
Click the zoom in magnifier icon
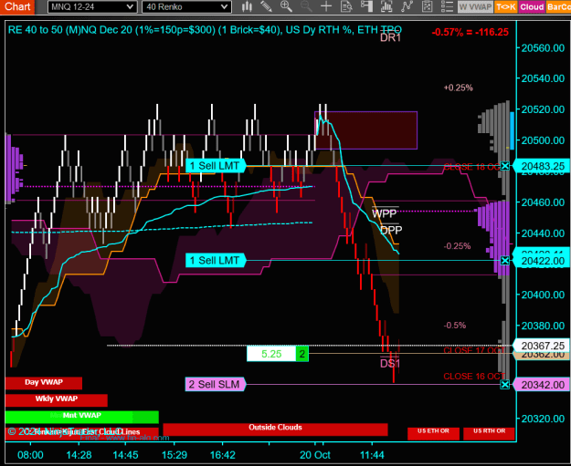pos(286,6)
